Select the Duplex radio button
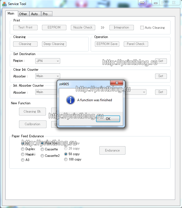Screen dimensions: 182x208 23,149
